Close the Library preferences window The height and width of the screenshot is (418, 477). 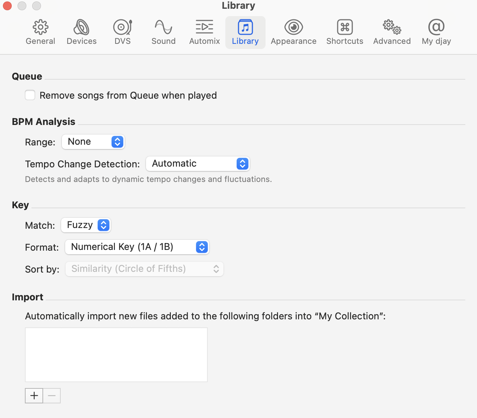tap(7, 6)
